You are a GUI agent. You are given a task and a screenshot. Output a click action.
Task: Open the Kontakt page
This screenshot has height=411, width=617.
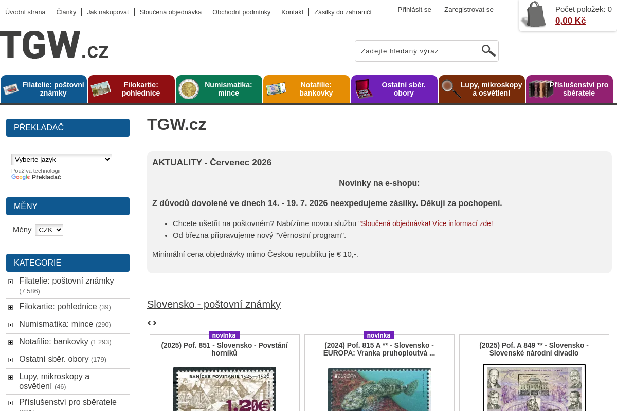[292, 12]
